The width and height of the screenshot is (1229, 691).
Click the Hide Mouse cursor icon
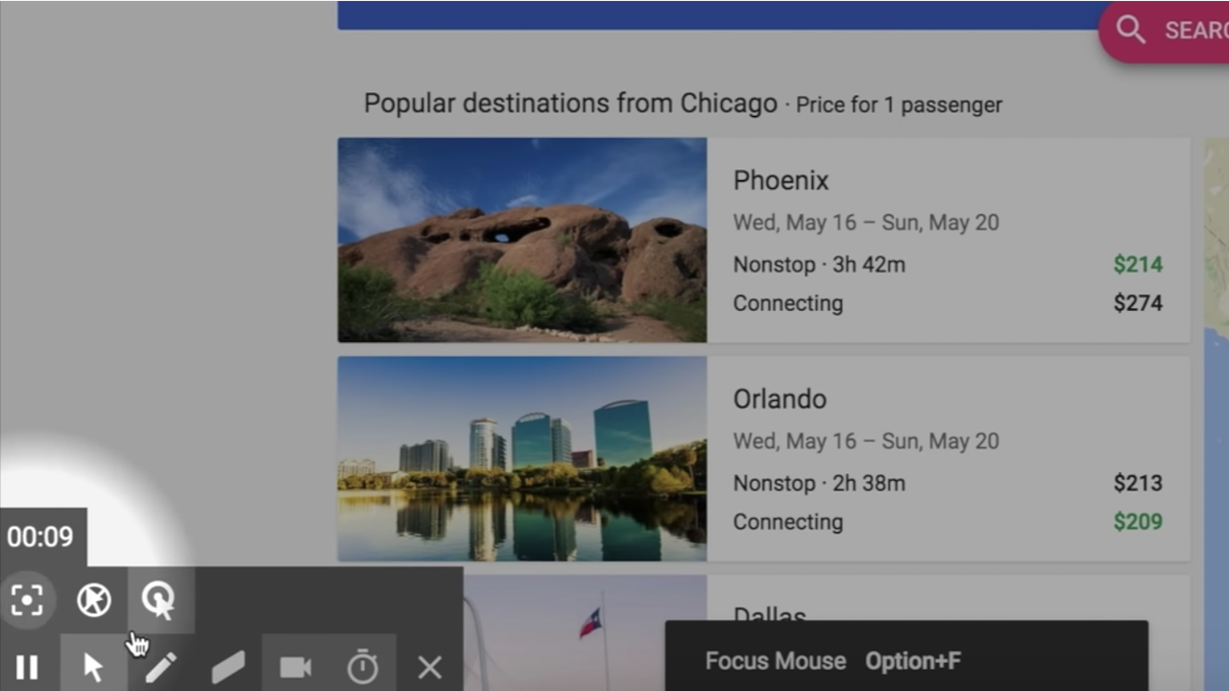coord(94,600)
